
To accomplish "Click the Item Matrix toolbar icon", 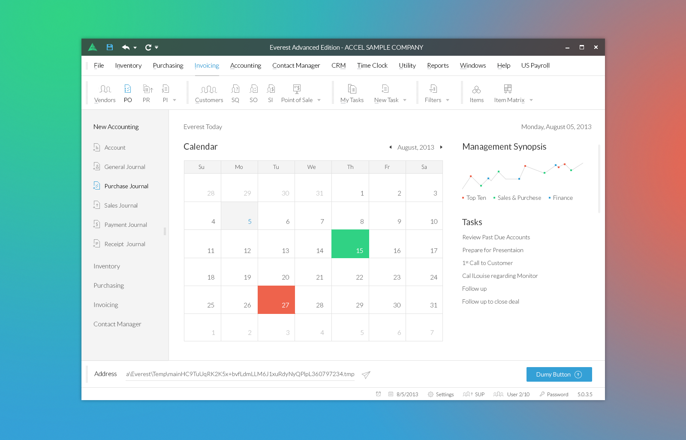I will click(x=509, y=94).
